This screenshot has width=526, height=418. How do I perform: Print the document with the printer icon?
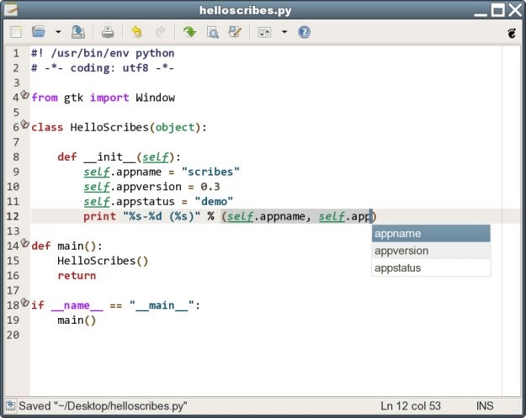coord(108,32)
